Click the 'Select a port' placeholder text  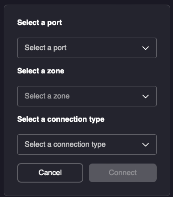pyautogui.click(x=46, y=48)
